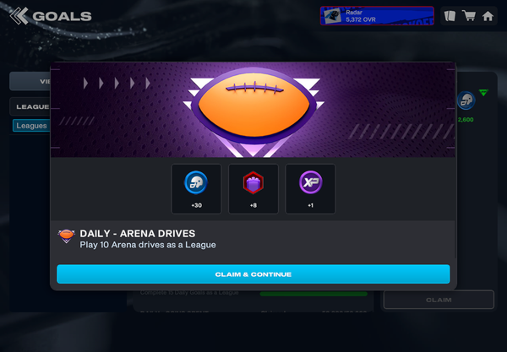Click the green downward triangle indicator

point(483,93)
